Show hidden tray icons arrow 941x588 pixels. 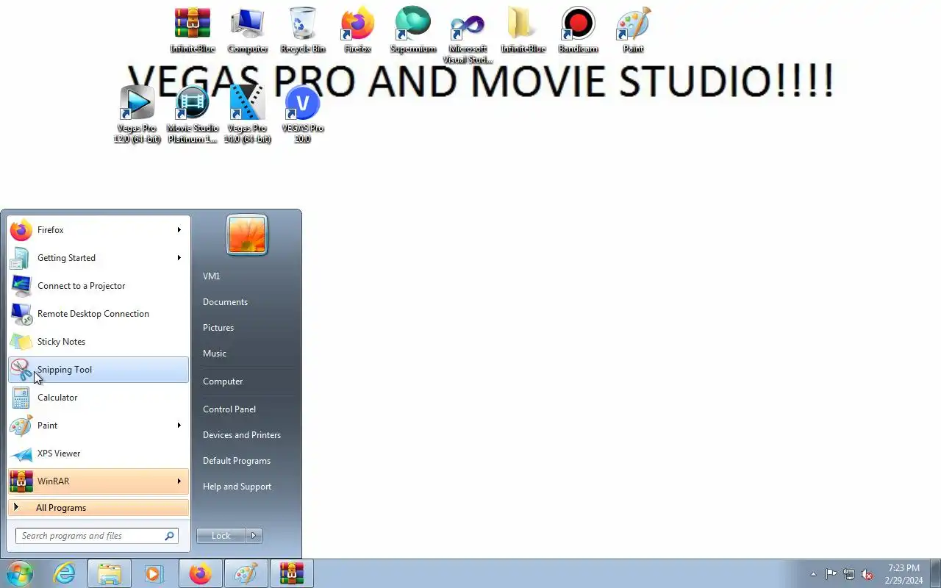click(813, 574)
